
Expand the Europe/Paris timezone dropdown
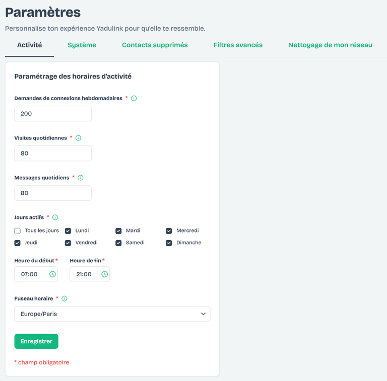click(112, 314)
